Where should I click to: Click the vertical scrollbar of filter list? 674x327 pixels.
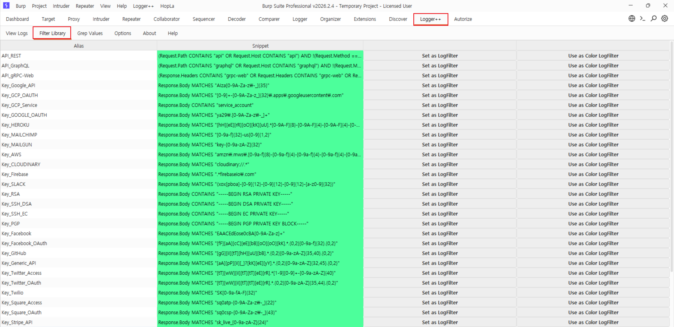click(672, 157)
